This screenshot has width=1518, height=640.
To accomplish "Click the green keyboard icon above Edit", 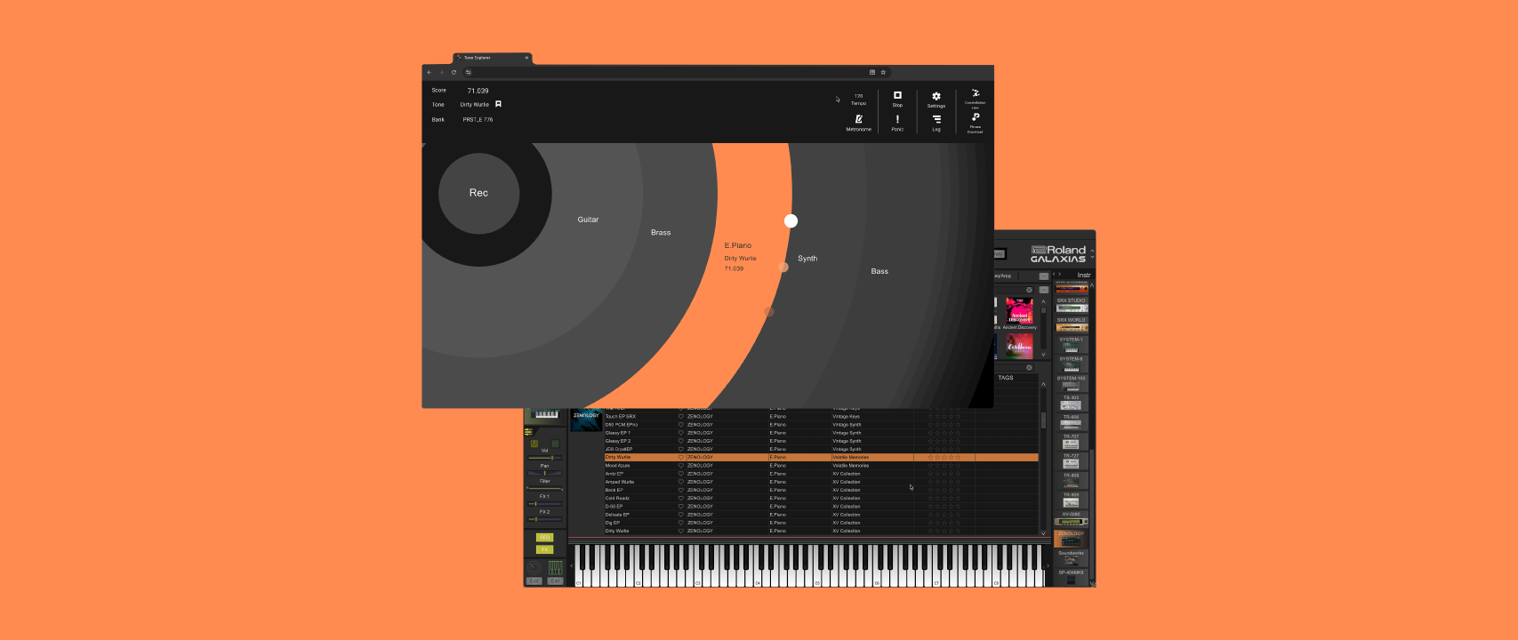I will click(x=555, y=567).
